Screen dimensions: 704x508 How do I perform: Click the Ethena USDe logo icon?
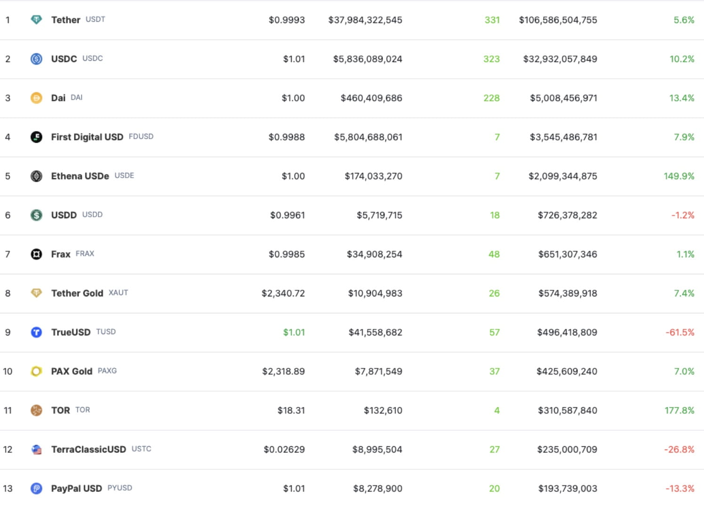click(x=37, y=176)
